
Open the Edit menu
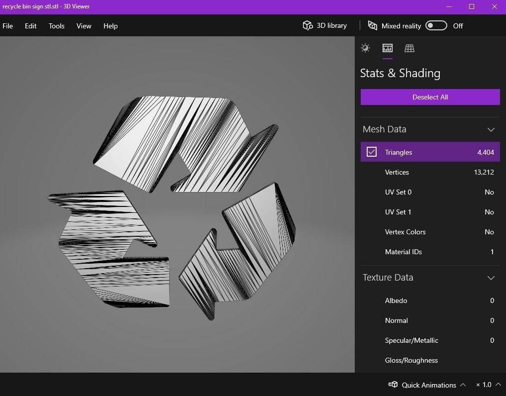point(31,26)
